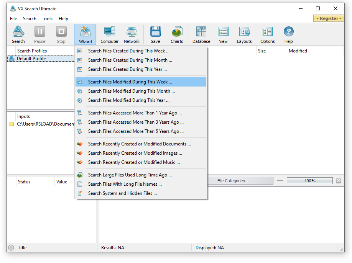This screenshot has width=352, height=263.
Task: Click the VX Search Ultimate title bar icon
Action: tap(13, 8)
